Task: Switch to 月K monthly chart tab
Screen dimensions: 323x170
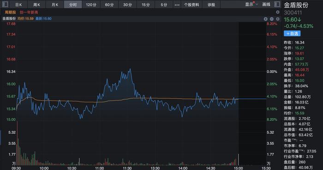Action: click(55, 5)
